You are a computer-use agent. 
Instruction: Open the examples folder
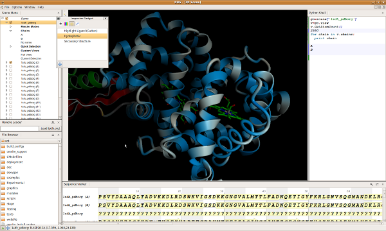[x=14, y=178]
